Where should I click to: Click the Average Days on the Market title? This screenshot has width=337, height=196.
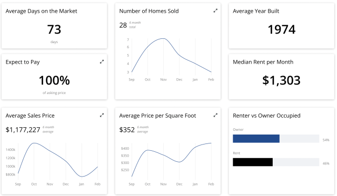[41, 11]
